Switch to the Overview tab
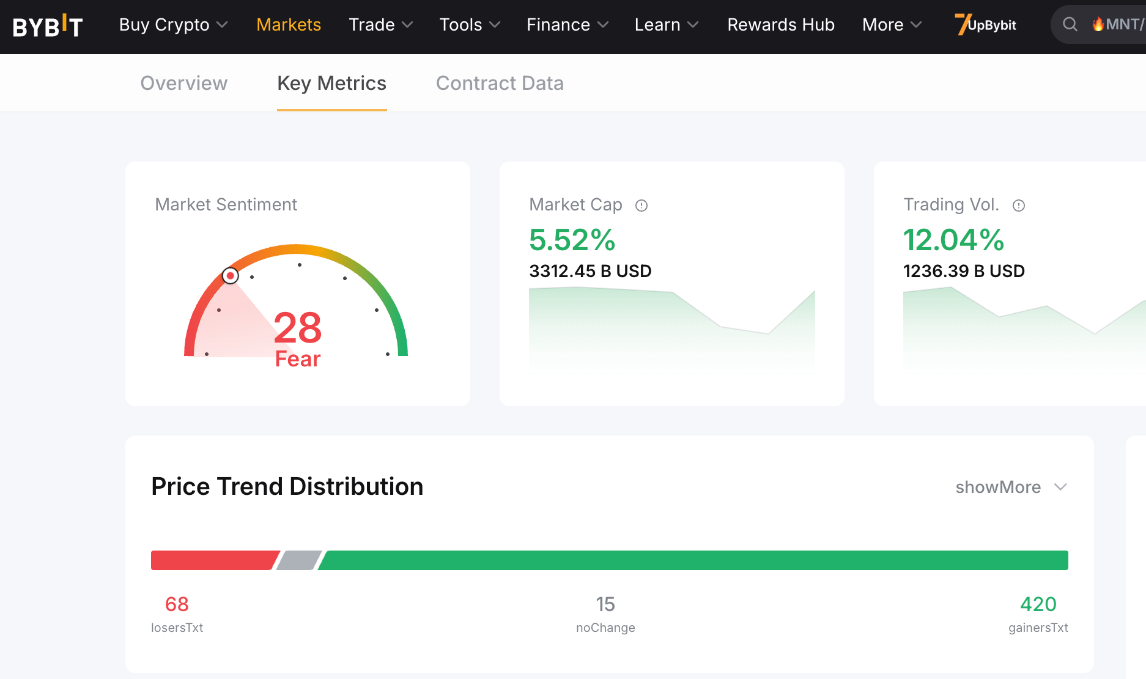This screenshot has height=679, width=1146. 184,83
